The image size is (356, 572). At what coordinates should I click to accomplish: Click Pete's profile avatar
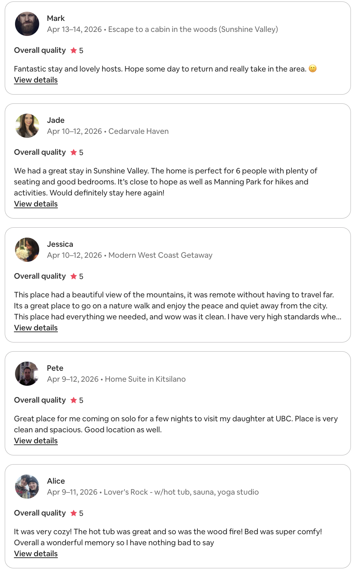(27, 374)
